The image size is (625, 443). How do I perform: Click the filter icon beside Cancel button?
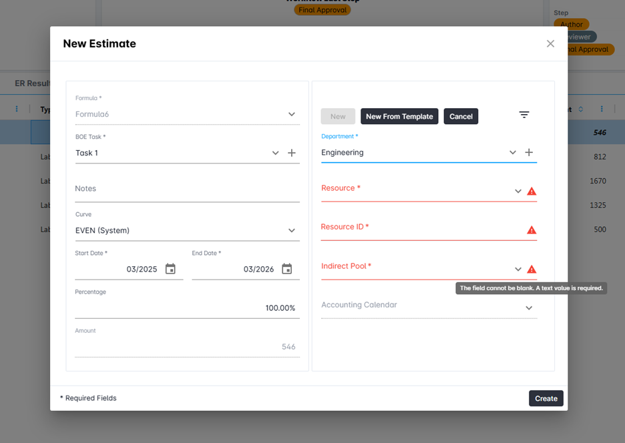[524, 115]
